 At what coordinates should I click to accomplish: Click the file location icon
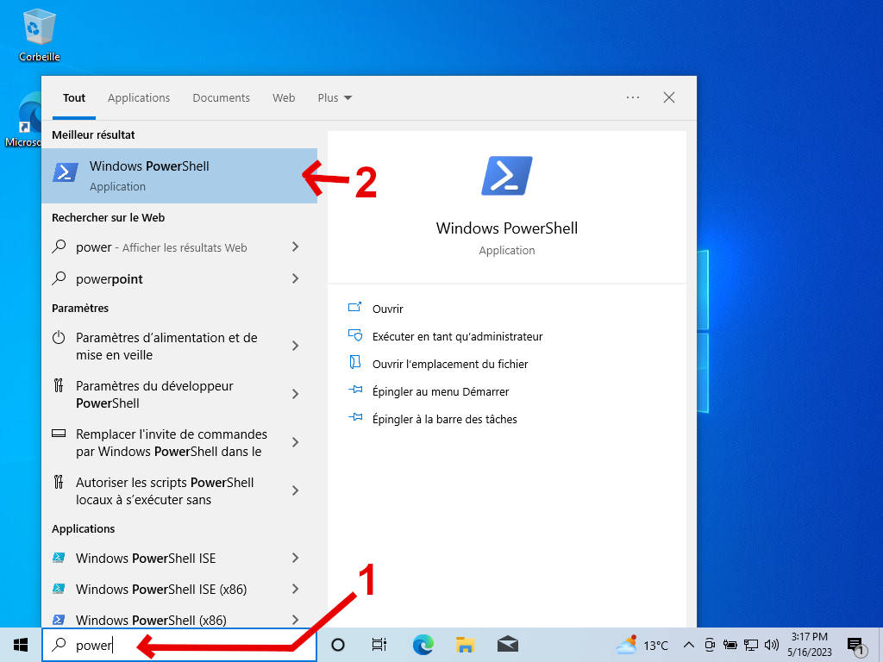354,362
